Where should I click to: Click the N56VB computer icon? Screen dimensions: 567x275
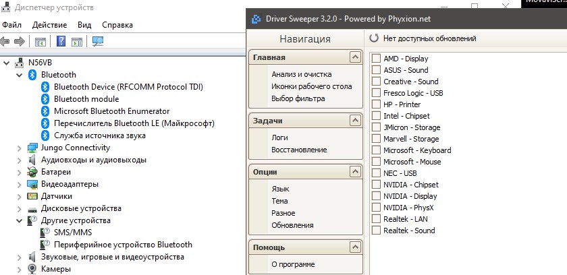click(19, 63)
